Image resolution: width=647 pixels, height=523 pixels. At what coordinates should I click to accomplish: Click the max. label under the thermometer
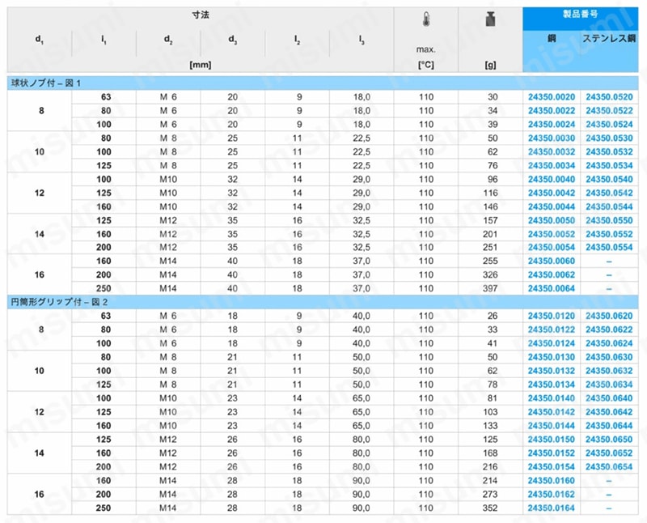click(426, 49)
